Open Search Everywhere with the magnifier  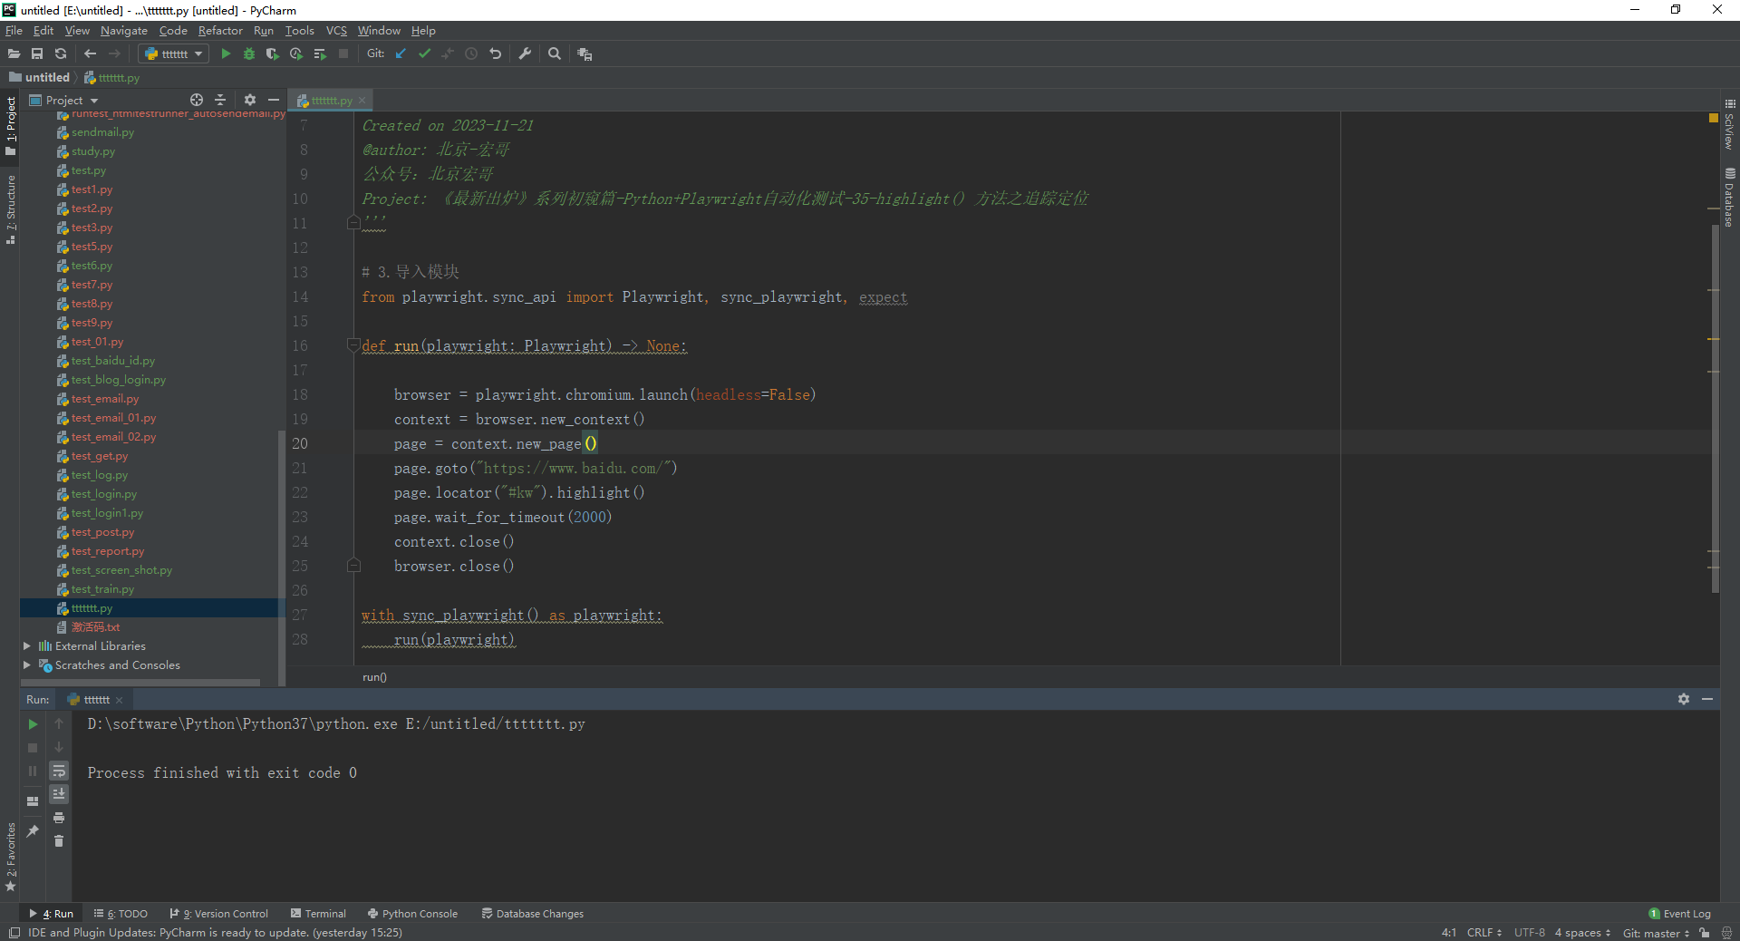pyautogui.click(x=555, y=53)
